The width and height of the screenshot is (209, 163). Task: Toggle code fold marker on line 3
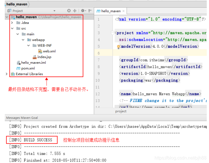coord(112,33)
